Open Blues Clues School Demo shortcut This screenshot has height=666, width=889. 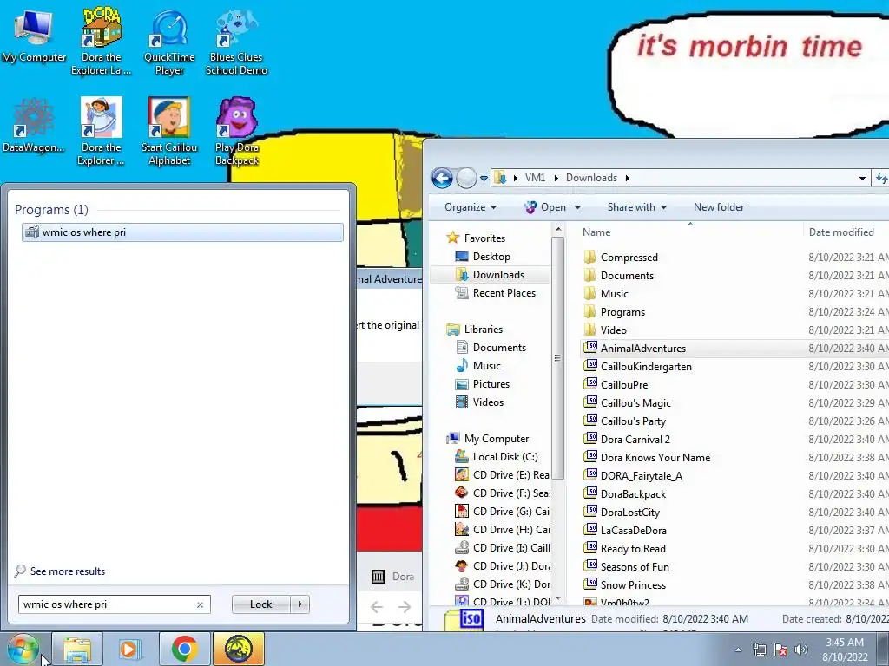click(x=236, y=42)
